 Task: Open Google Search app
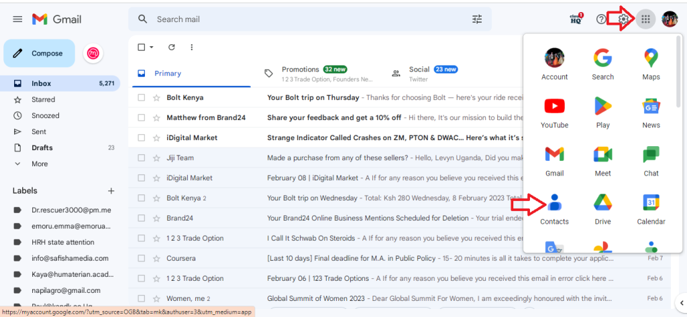coord(602,64)
